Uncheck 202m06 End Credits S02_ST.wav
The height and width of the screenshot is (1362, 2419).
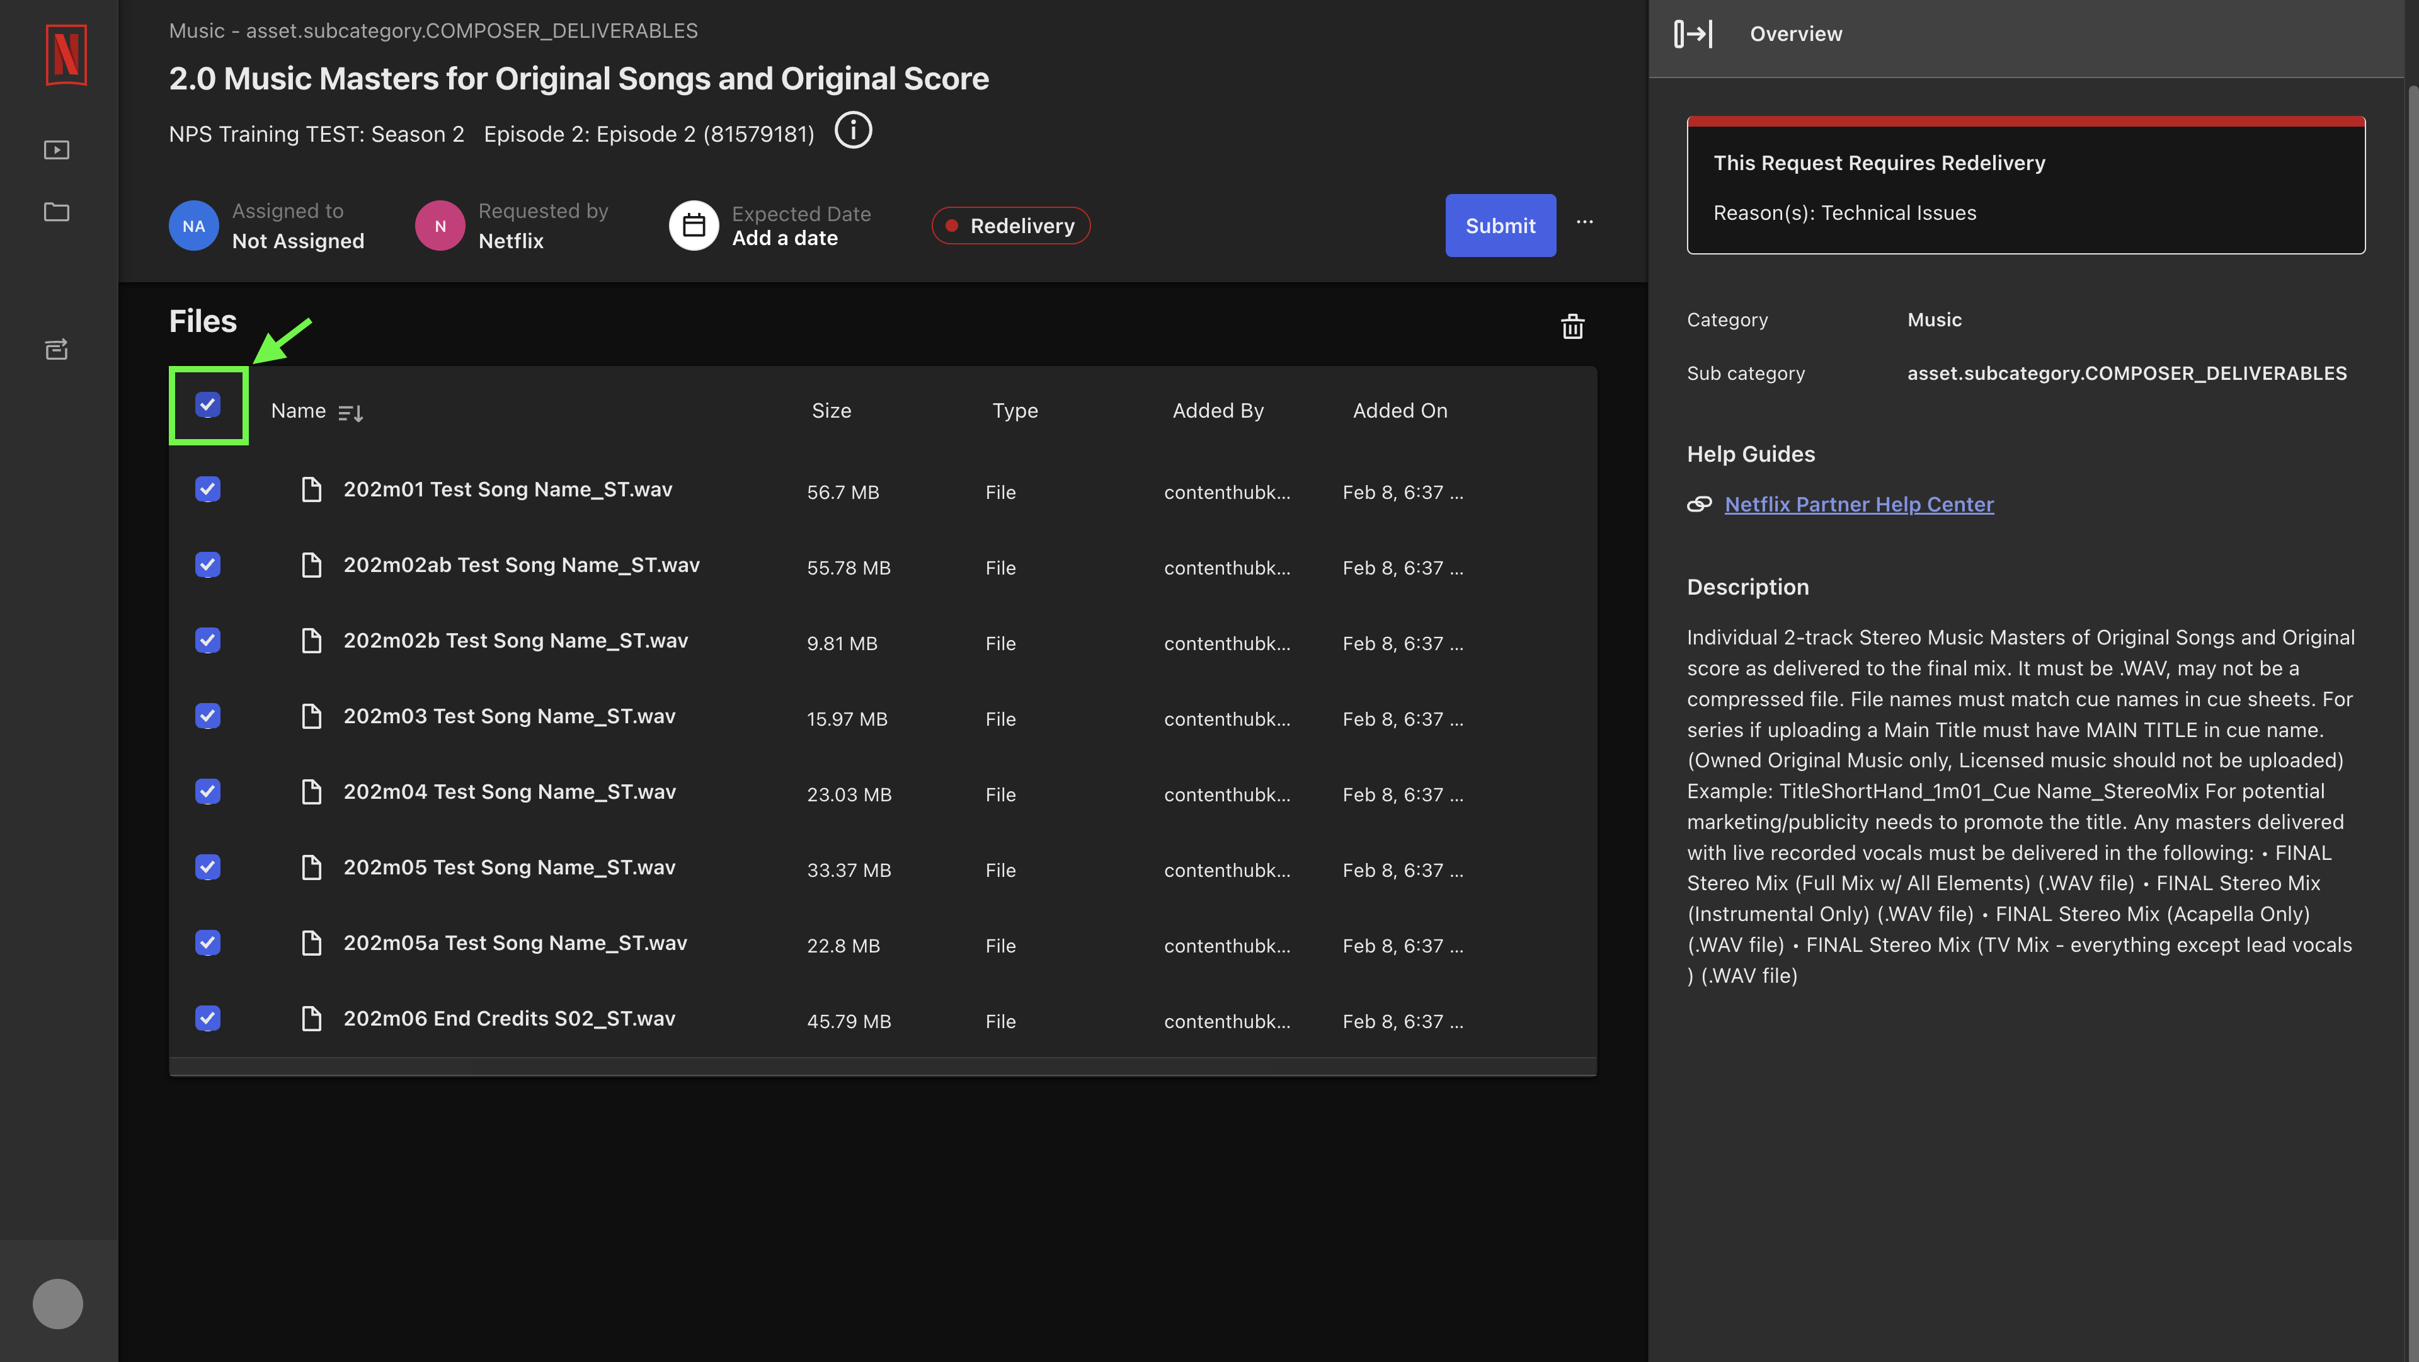click(207, 1018)
